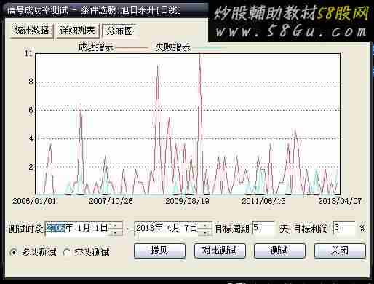This screenshot has height=284, width=374.
Task: Click the 成功指示 legend line
Action: (132, 48)
